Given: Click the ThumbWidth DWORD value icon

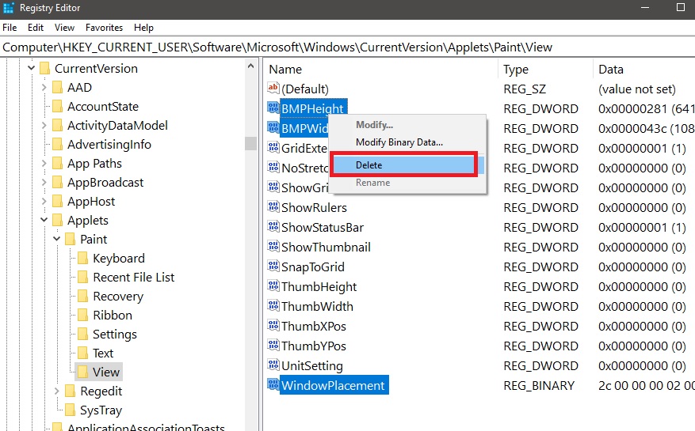Looking at the screenshot, I should coord(273,305).
